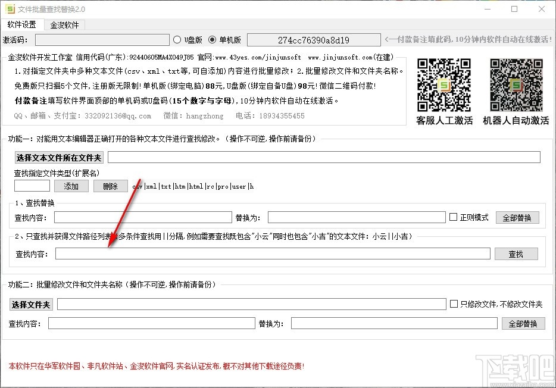This screenshot has width=556, height=388.
Task: Click the email text 332092136@qq.com
Action: (x=118, y=116)
